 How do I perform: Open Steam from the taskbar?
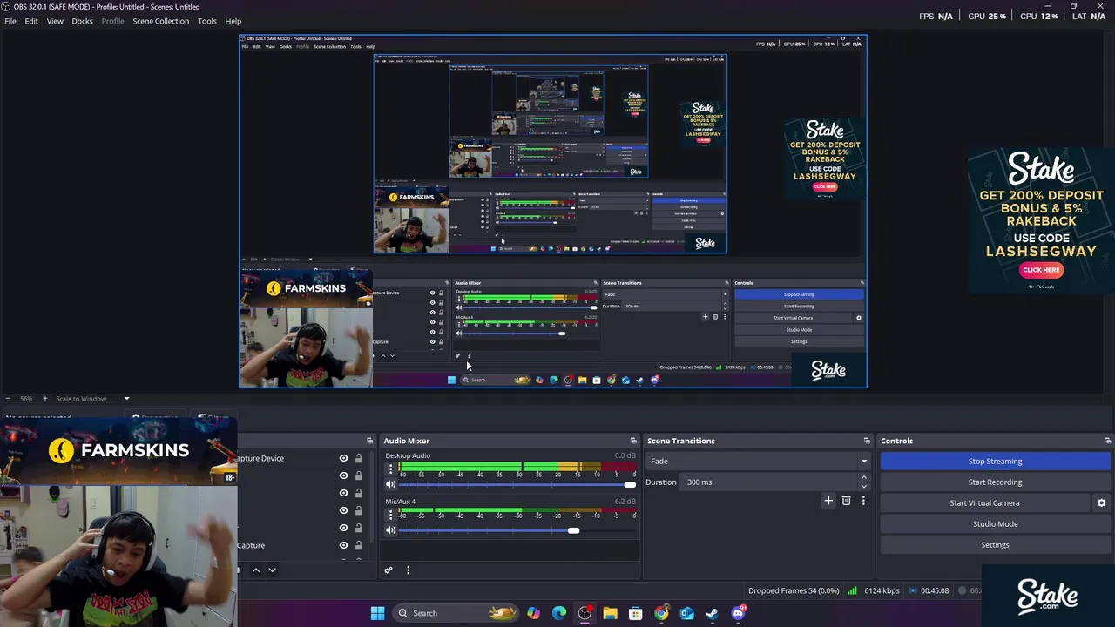(x=712, y=613)
